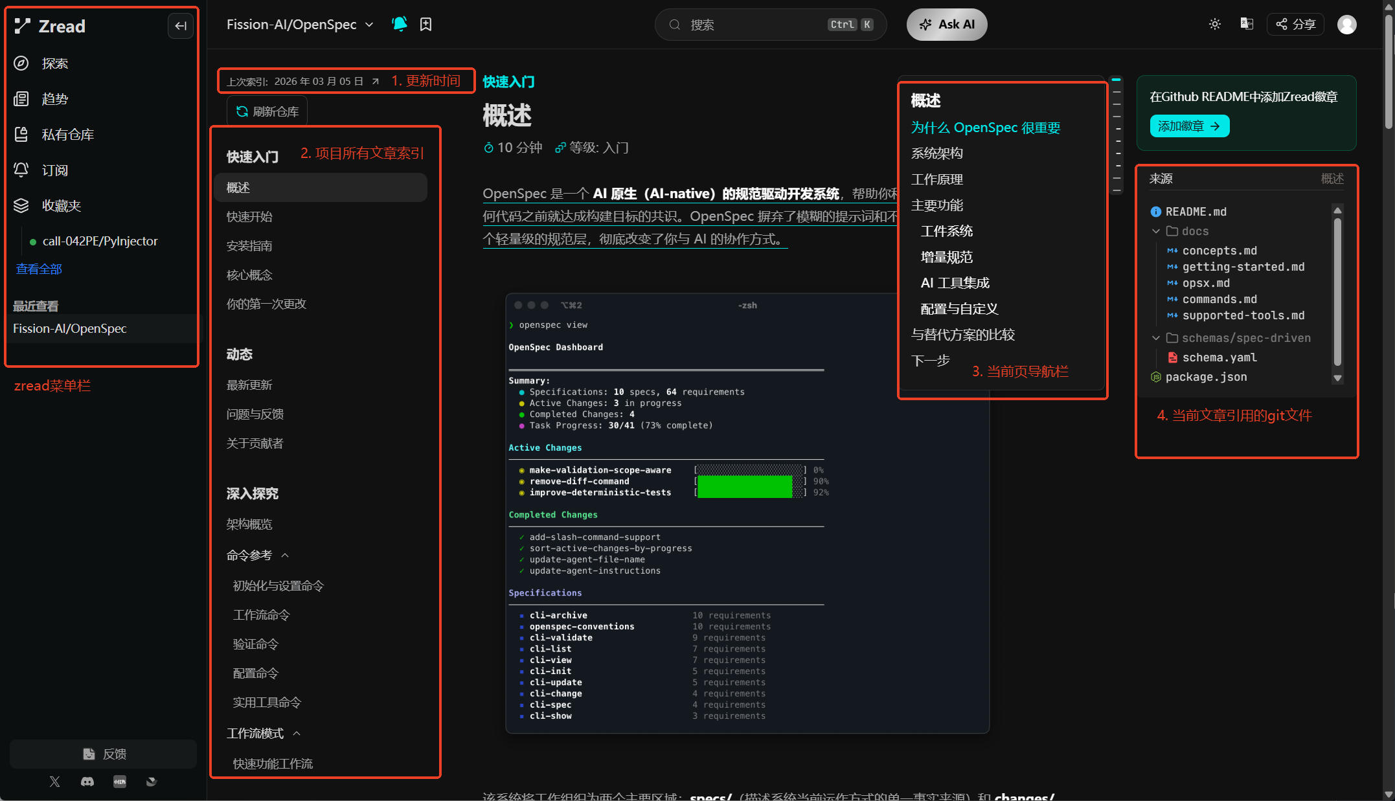This screenshot has width=1395, height=801.
Task: Open the 关于贡献者 page
Action: coord(255,444)
